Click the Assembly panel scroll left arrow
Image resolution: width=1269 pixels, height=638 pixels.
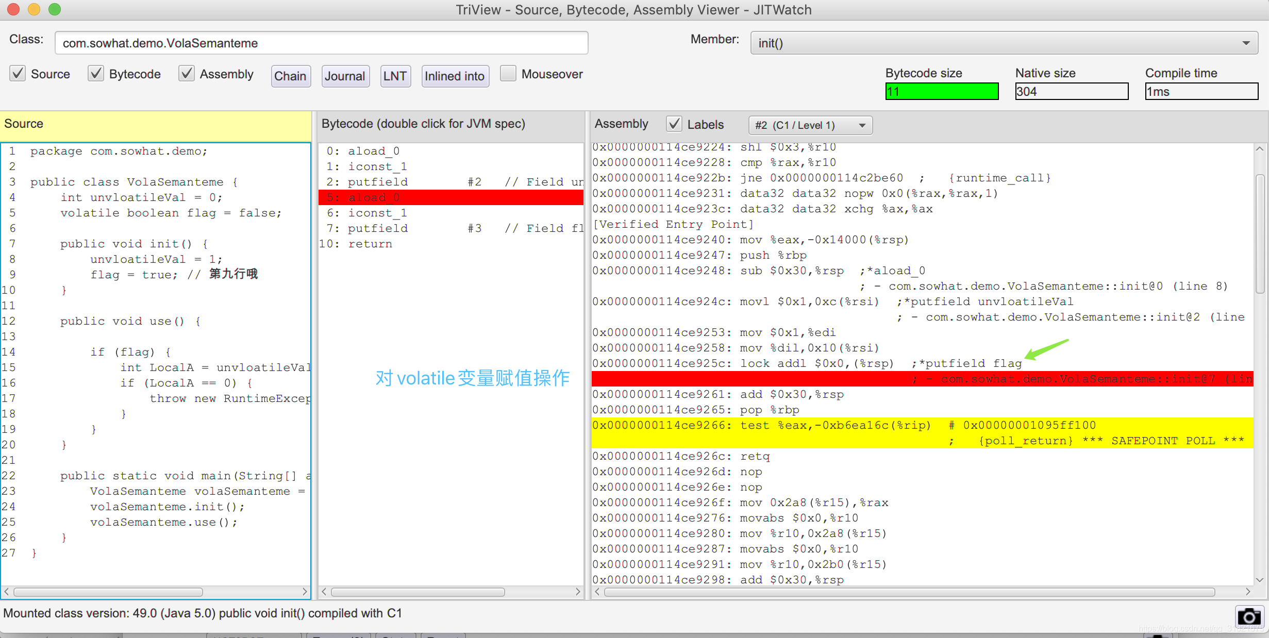[x=597, y=592]
